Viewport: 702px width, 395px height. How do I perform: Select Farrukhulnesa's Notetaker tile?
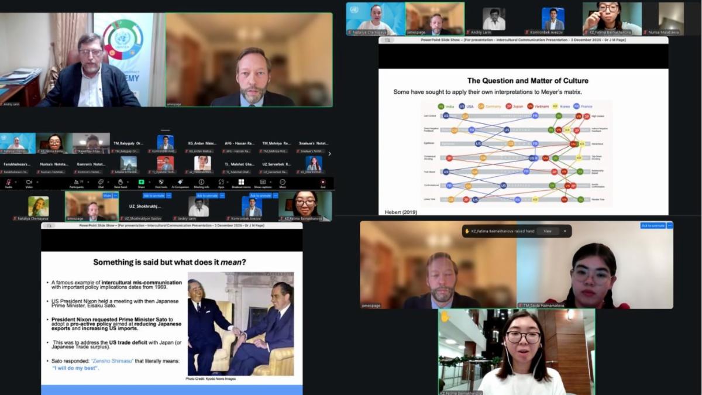pyautogui.click(x=17, y=165)
